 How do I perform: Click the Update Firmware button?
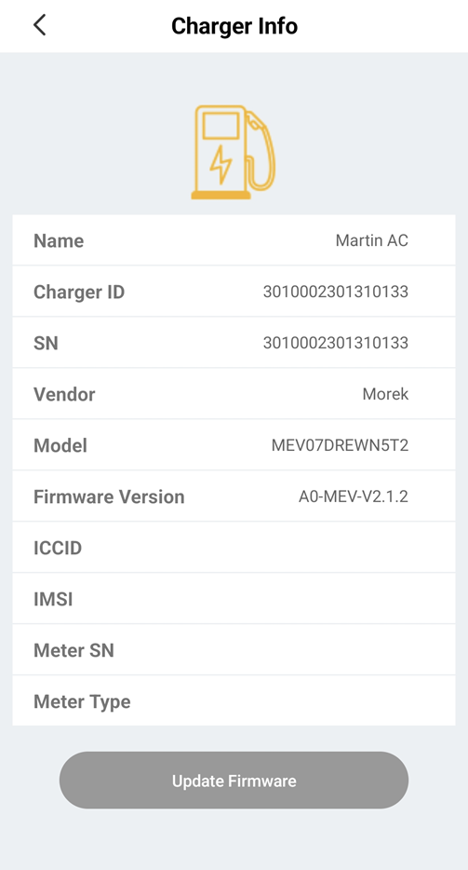click(234, 781)
